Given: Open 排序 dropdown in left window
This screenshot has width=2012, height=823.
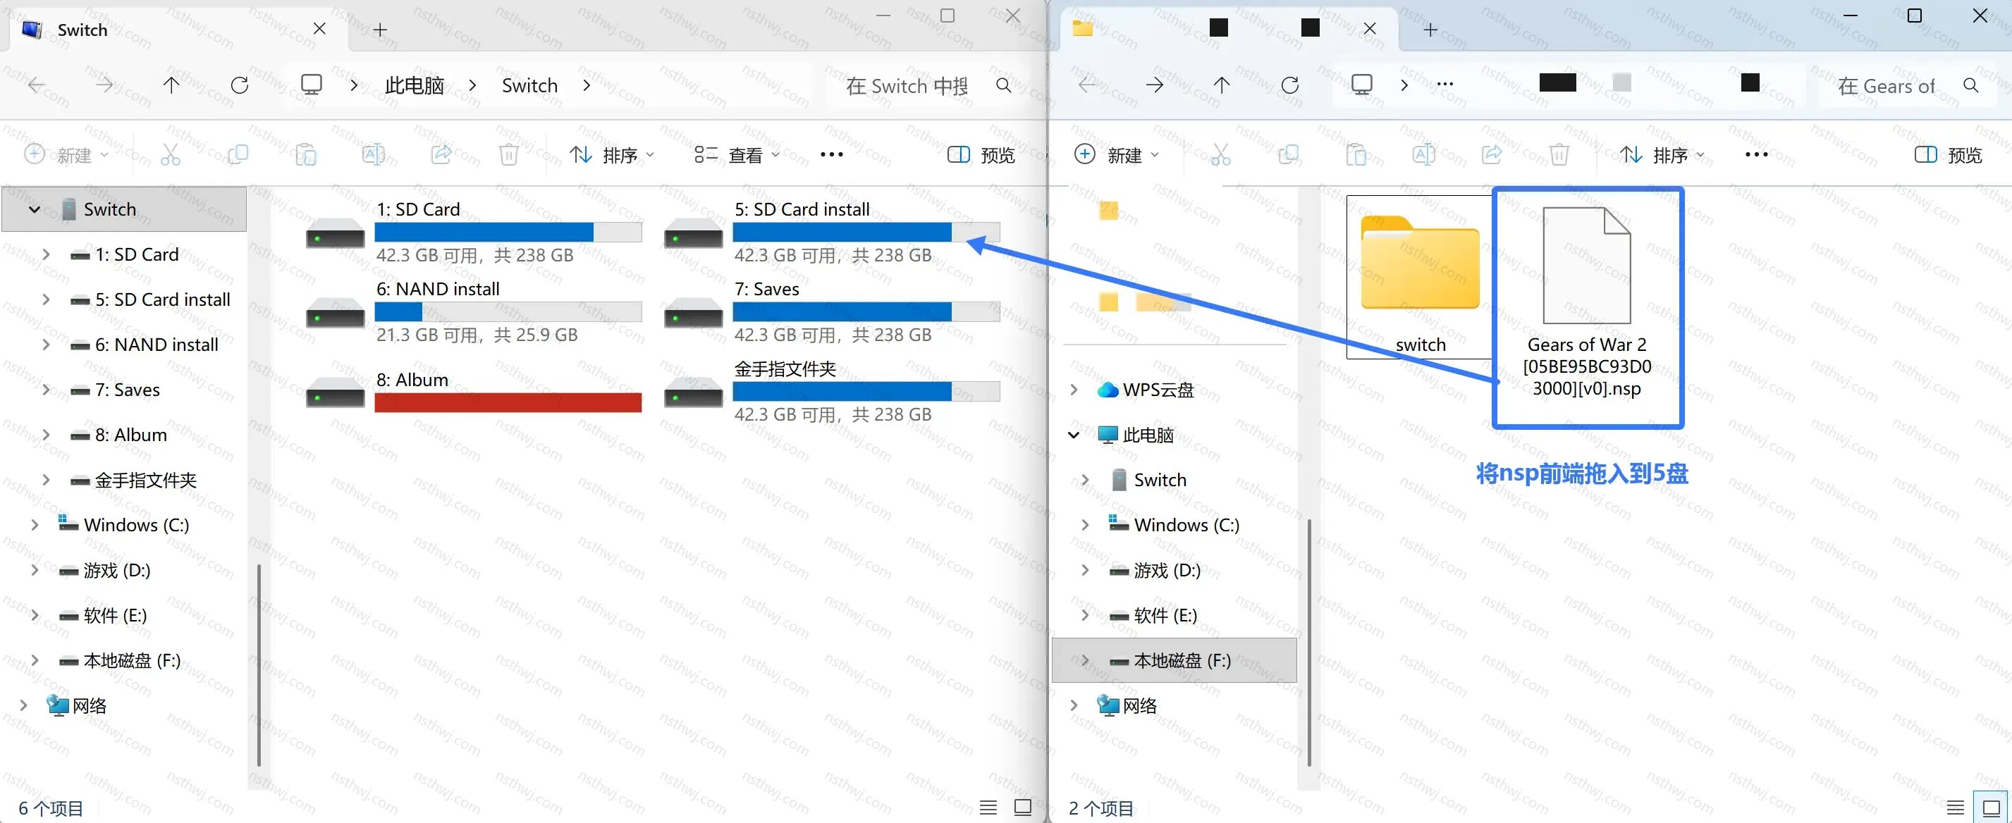Looking at the screenshot, I should click(x=612, y=154).
